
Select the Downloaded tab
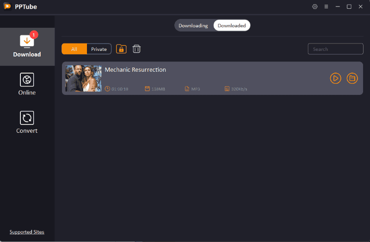(x=232, y=25)
